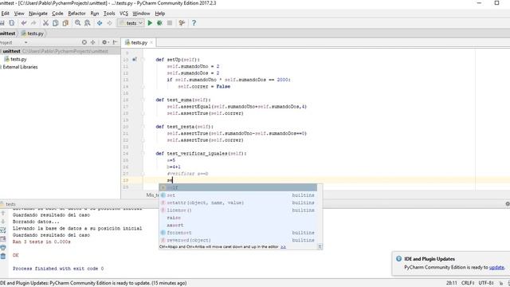Image resolution: width=510 pixels, height=287 pixels.
Task: Undo the last edit with toolbar arrow
Action: pyautogui.click(x=24, y=23)
